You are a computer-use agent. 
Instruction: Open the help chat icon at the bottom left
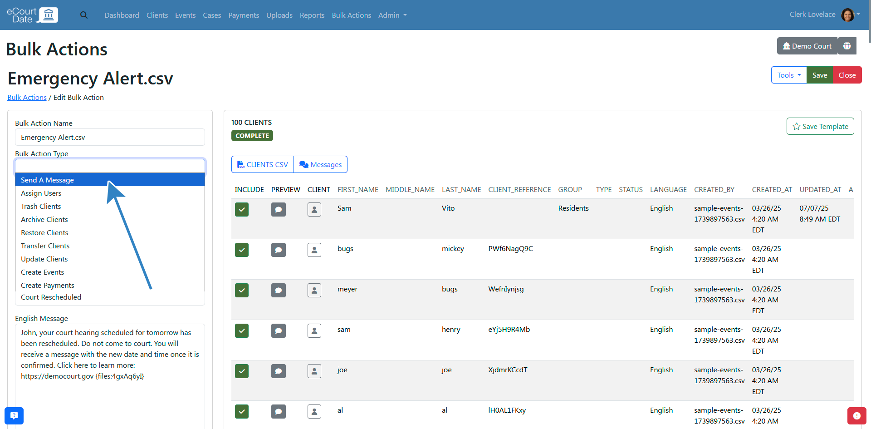(14, 415)
